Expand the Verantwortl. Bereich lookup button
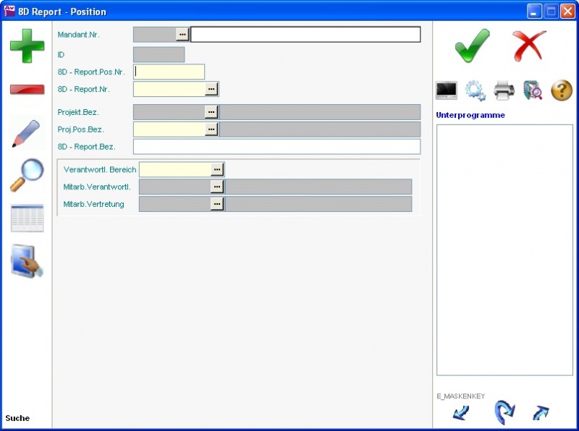Image resolution: width=579 pixels, height=431 pixels. 217,169
